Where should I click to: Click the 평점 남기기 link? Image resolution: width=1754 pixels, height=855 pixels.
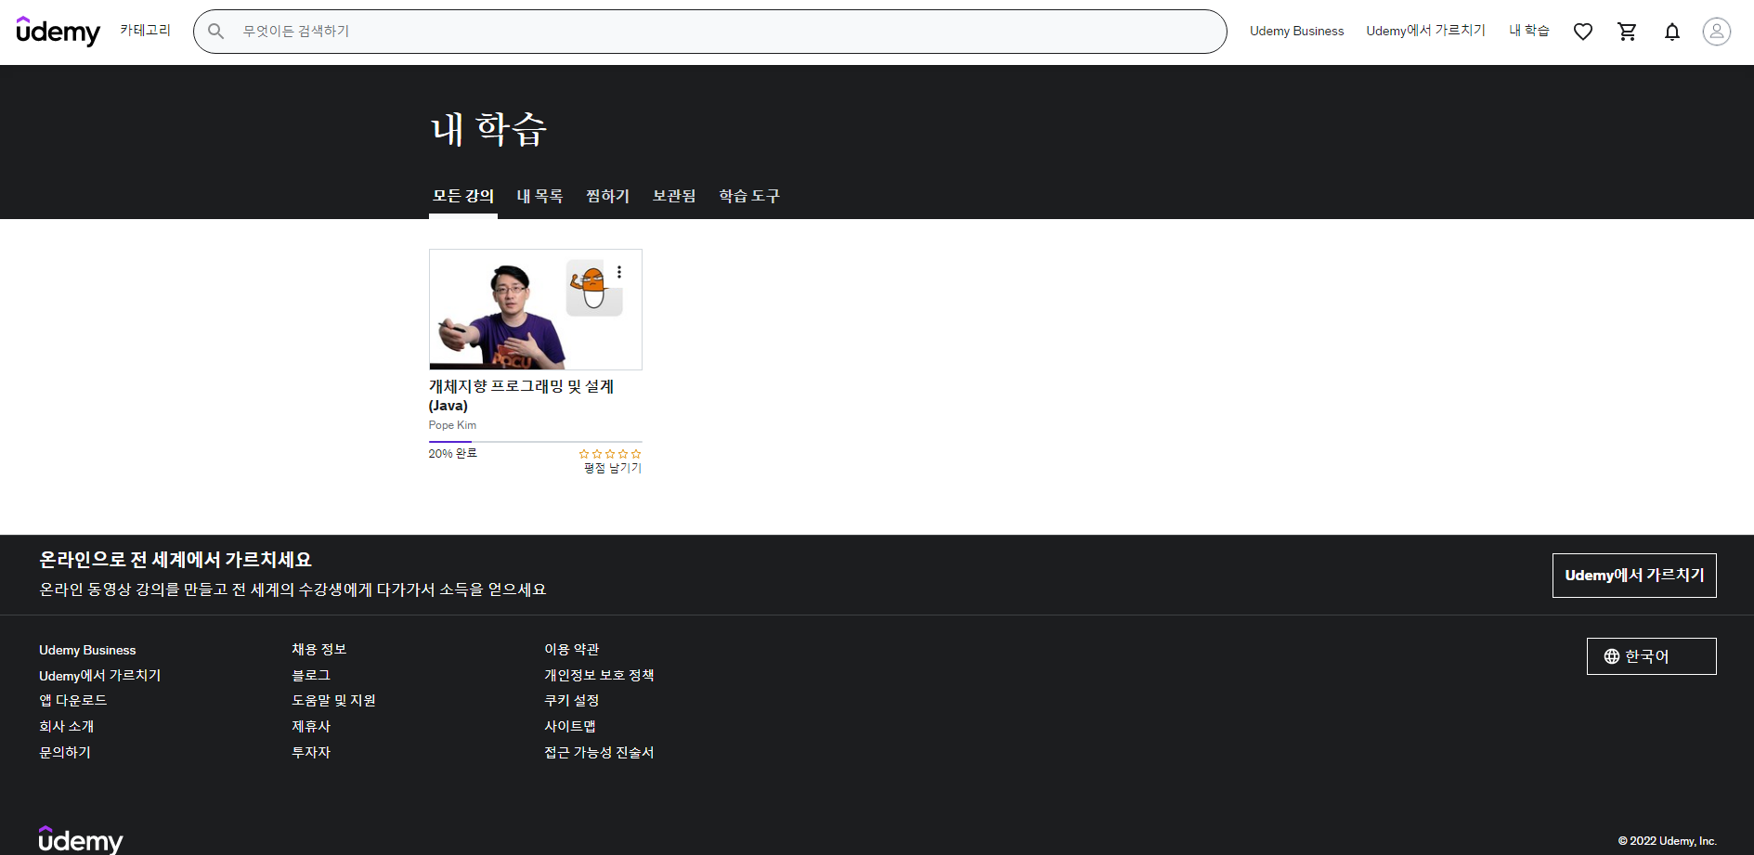(613, 468)
